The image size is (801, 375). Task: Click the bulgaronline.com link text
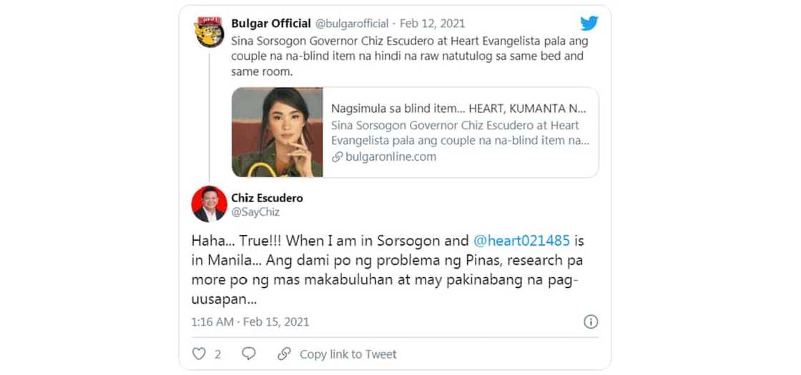pos(390,157)
